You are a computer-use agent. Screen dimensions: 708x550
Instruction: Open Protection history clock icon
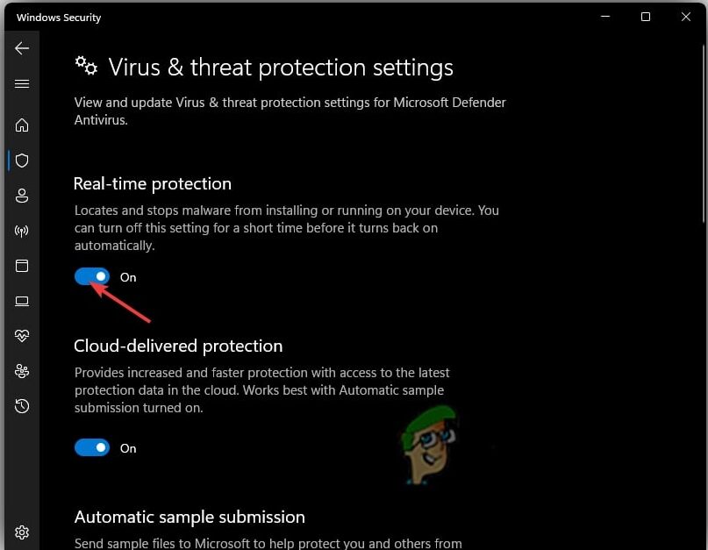point(22,406)
